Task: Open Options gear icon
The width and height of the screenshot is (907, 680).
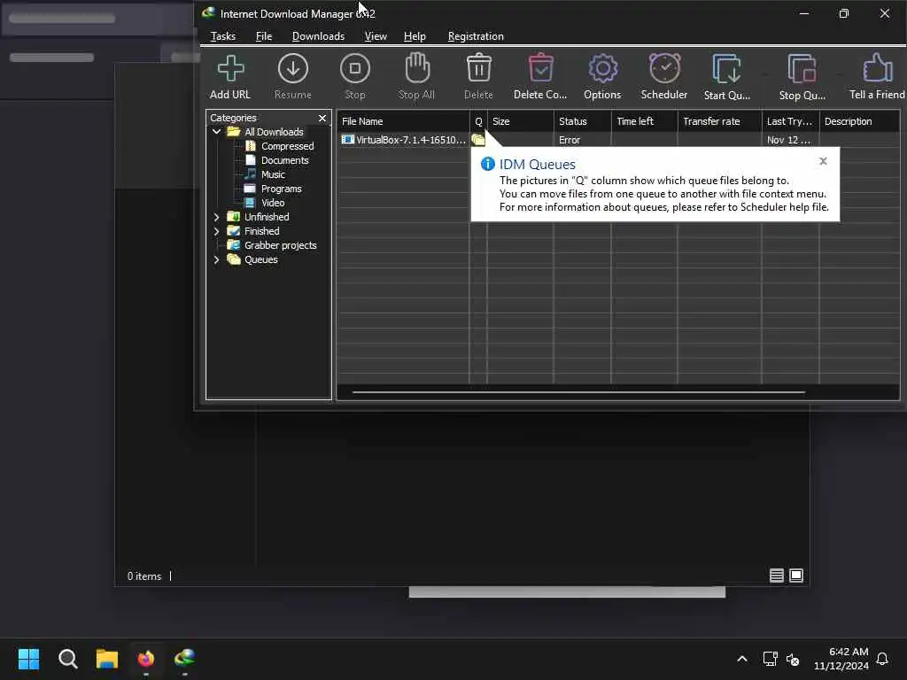Action: coord(602,69)
